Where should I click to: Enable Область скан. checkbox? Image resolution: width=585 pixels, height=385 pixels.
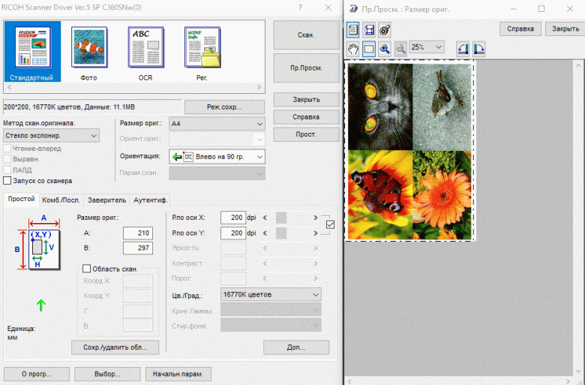tap(86, 269)
